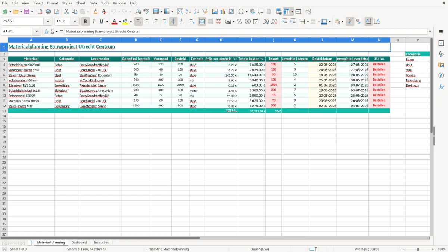
Task: Toggle Center Horizontally alignment
Action: pos(147,22)
